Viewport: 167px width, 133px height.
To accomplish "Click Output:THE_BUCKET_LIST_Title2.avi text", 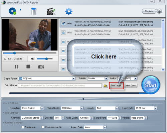I will pyautogui.click(x=136, y=34).
